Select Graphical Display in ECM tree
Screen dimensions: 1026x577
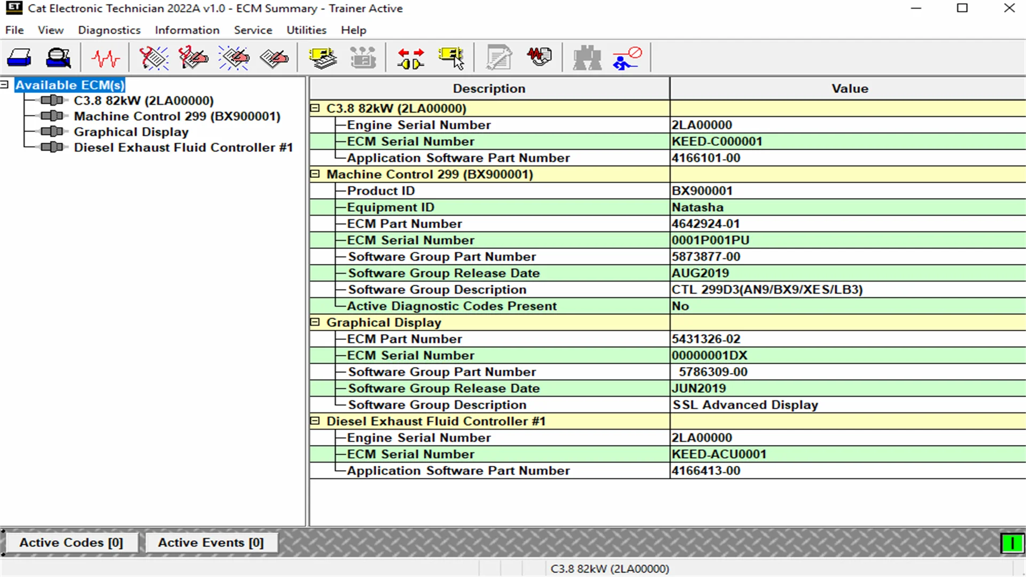coord(131,131)
